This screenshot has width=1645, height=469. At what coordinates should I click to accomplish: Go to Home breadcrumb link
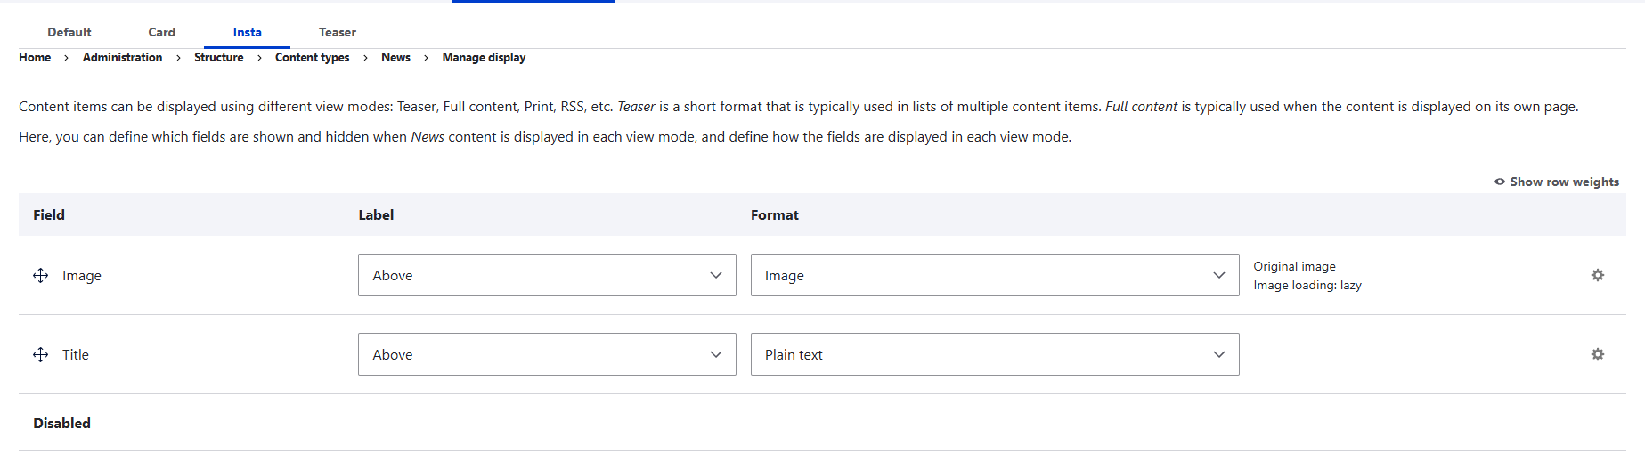pos(35,57)
